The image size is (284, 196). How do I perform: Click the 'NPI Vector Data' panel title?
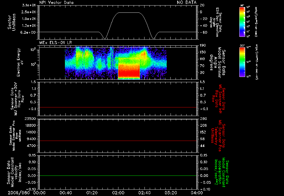(56, 2)
